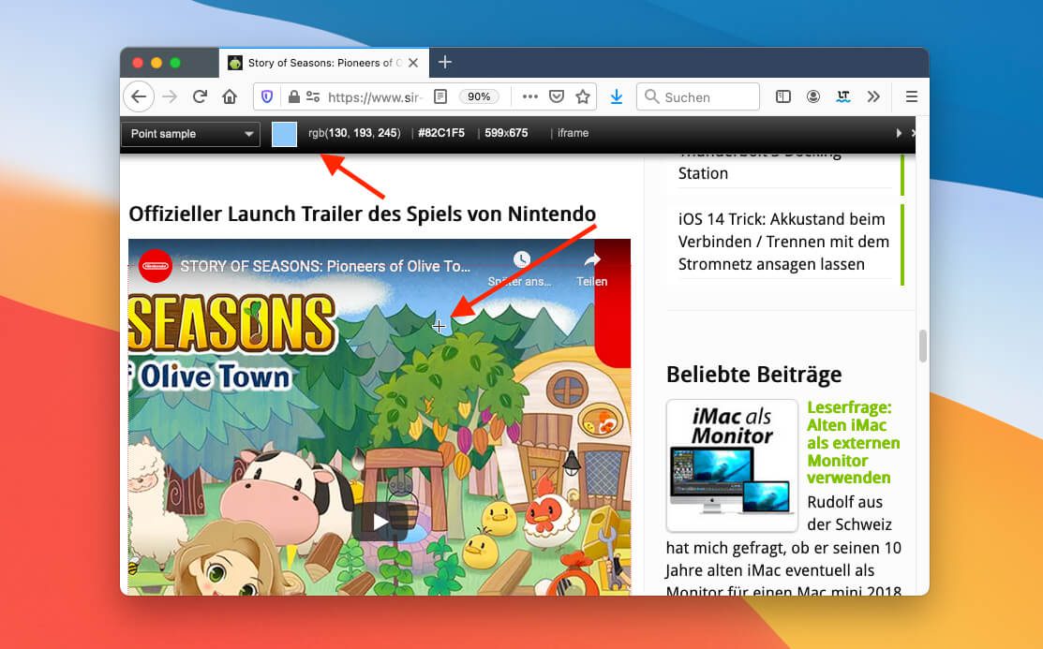Click the sampled light blue color swatch

coord(284,134)
